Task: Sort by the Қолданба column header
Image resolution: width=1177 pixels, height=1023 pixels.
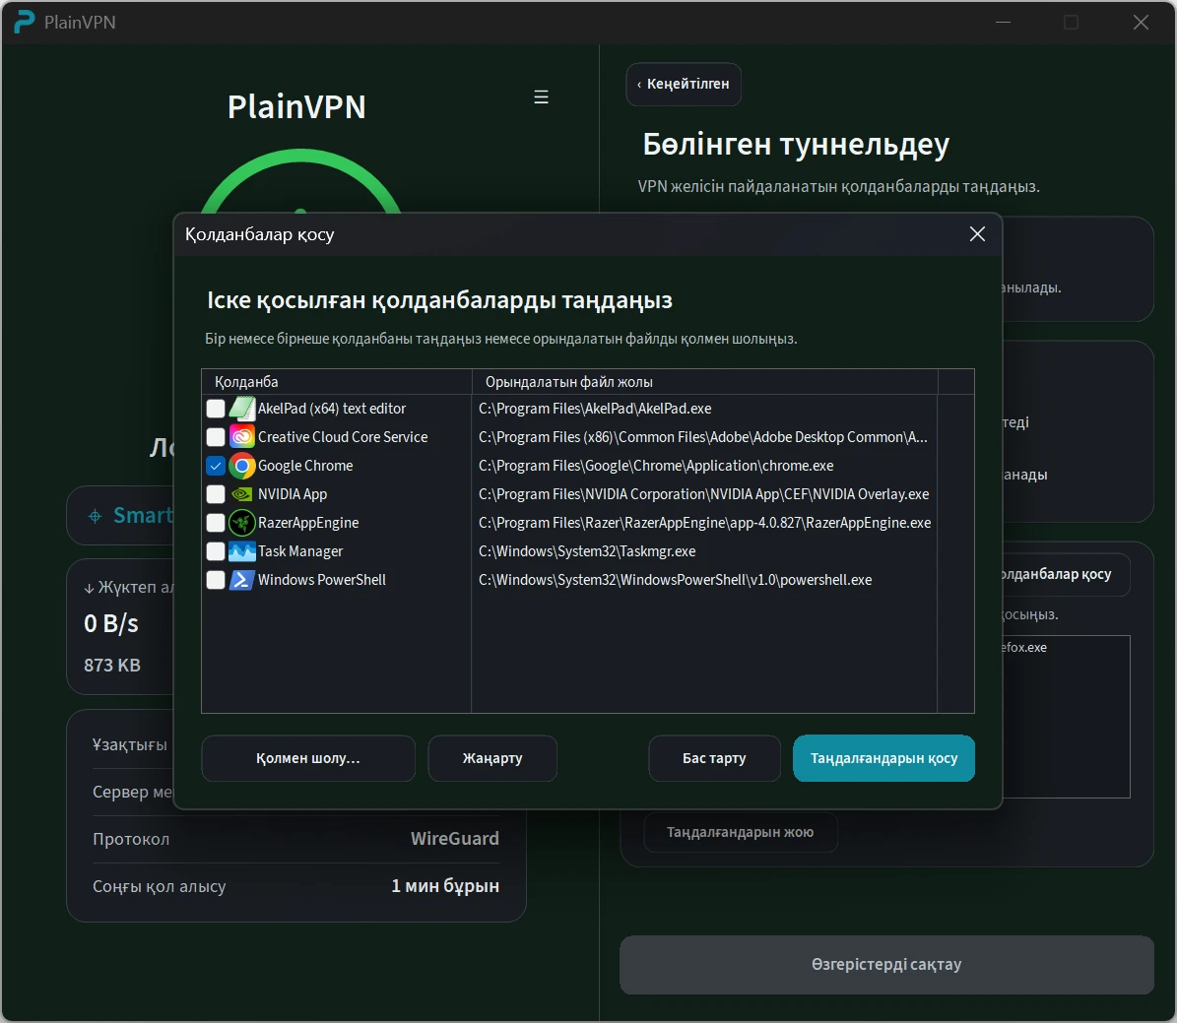Action: 336,382
